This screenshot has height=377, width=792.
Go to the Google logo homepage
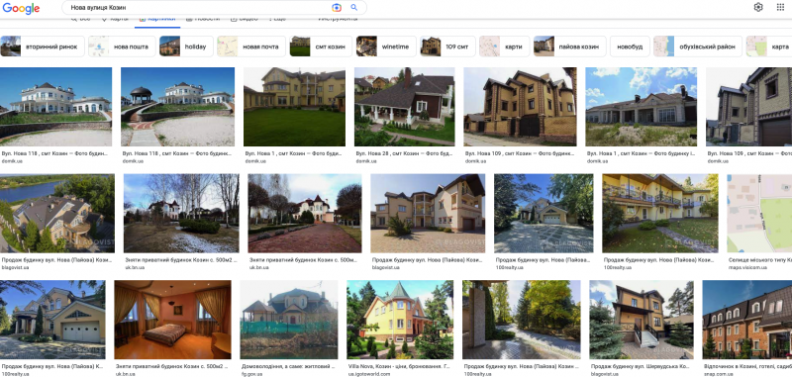(21, 8)
